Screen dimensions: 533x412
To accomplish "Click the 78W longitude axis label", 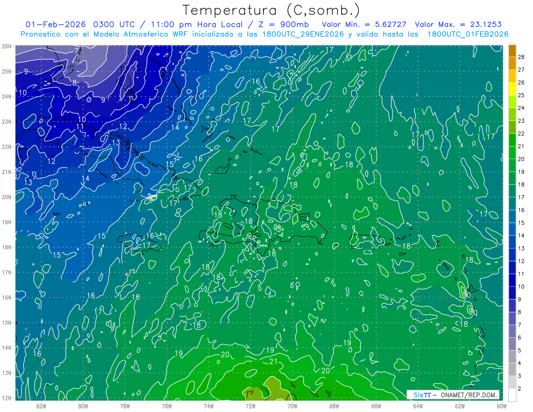I will (x=125, y=406).
